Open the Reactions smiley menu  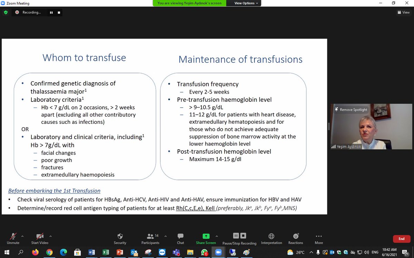296,238
